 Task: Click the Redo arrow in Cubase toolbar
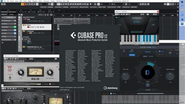(5, 4)
